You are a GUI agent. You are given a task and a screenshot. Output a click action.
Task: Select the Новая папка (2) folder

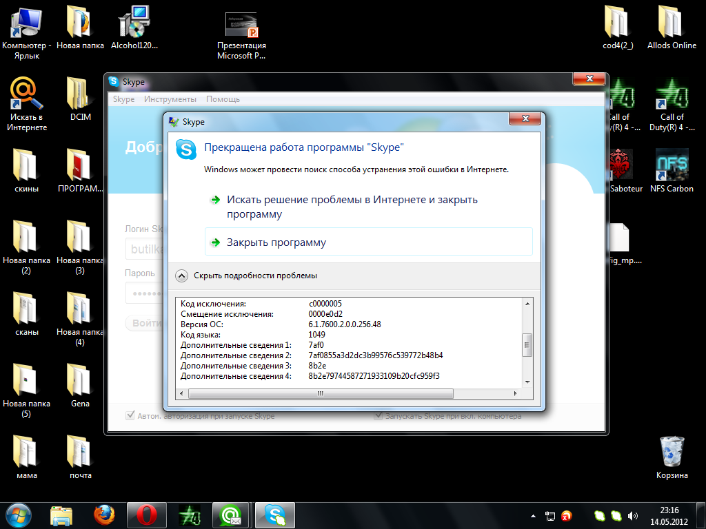[27, 247]
